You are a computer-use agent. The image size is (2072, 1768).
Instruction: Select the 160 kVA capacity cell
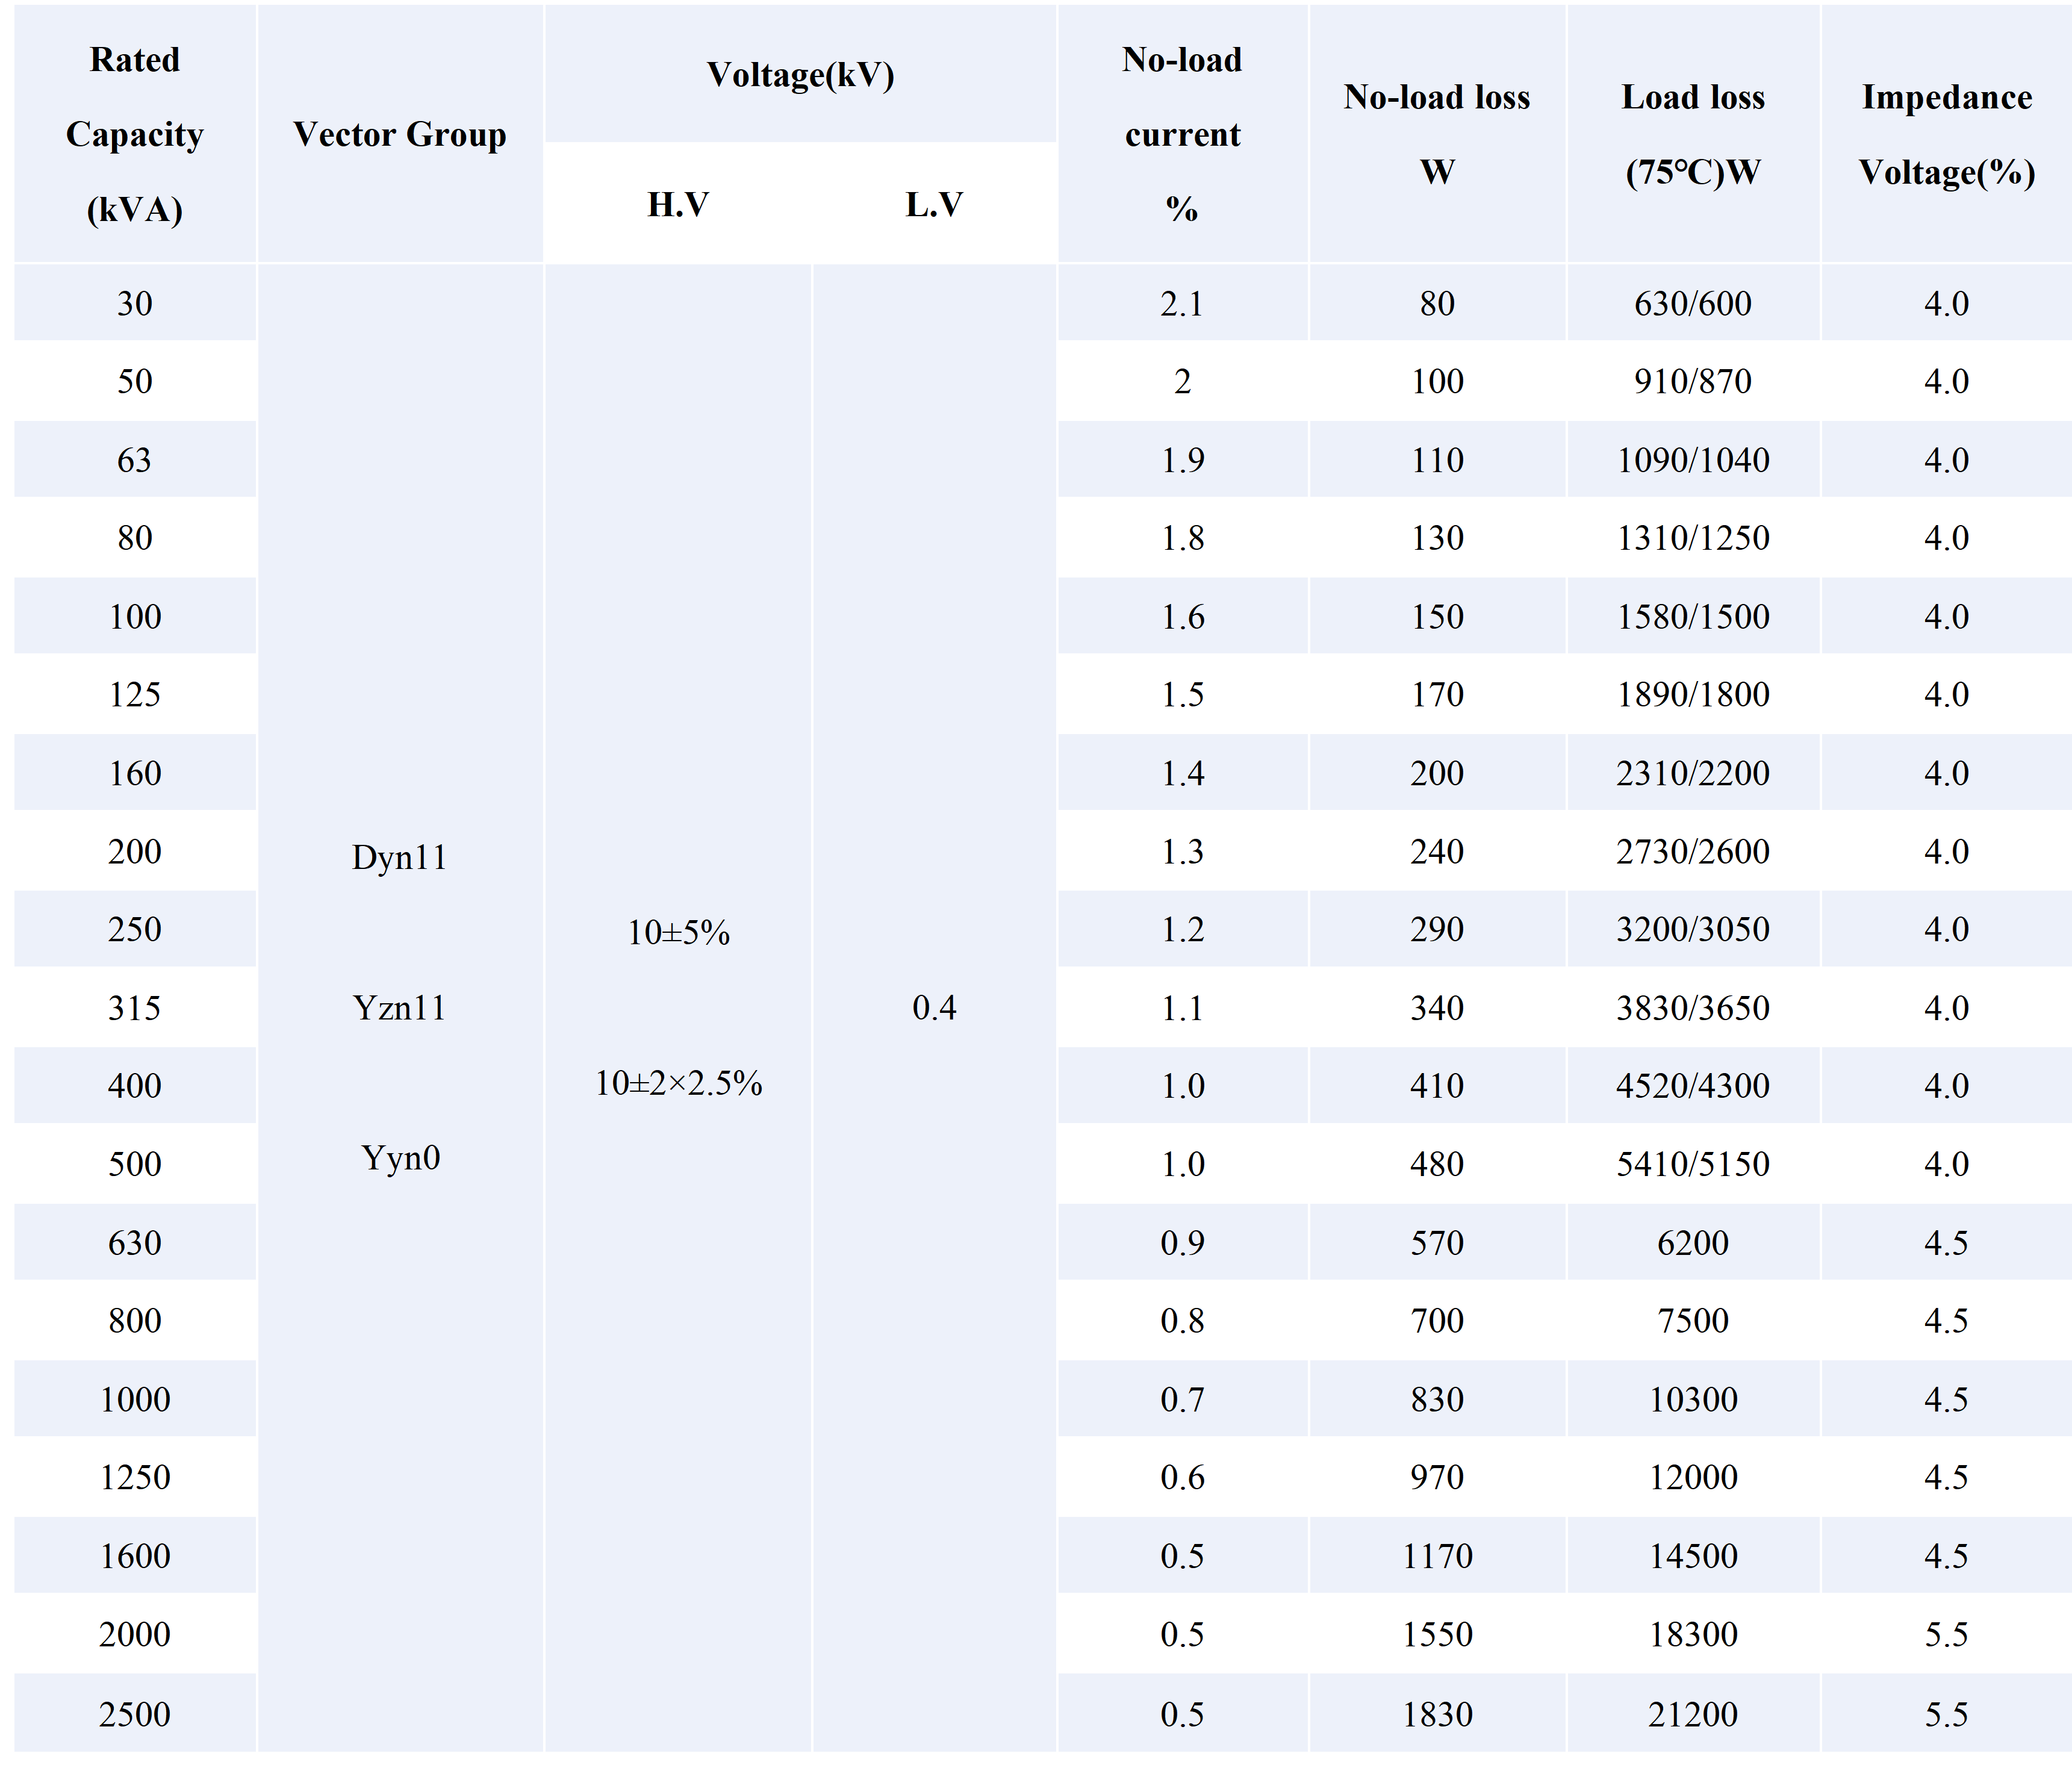point(135,773)
